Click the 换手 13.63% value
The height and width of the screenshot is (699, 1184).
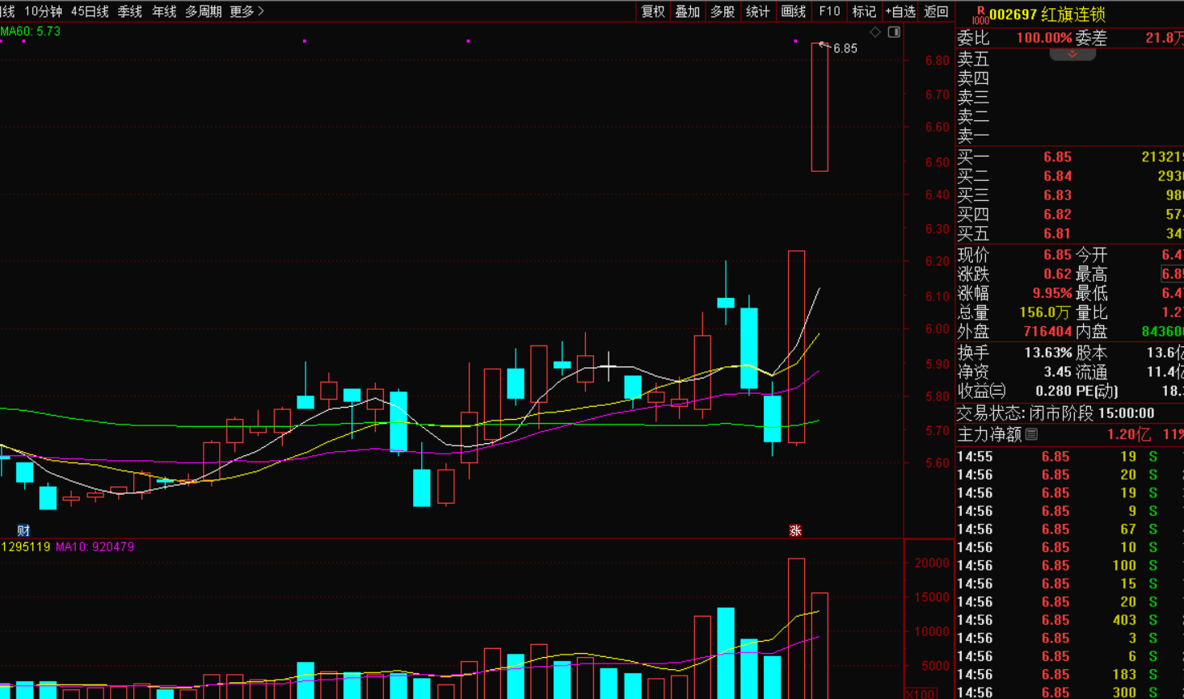click(1048, 353)
